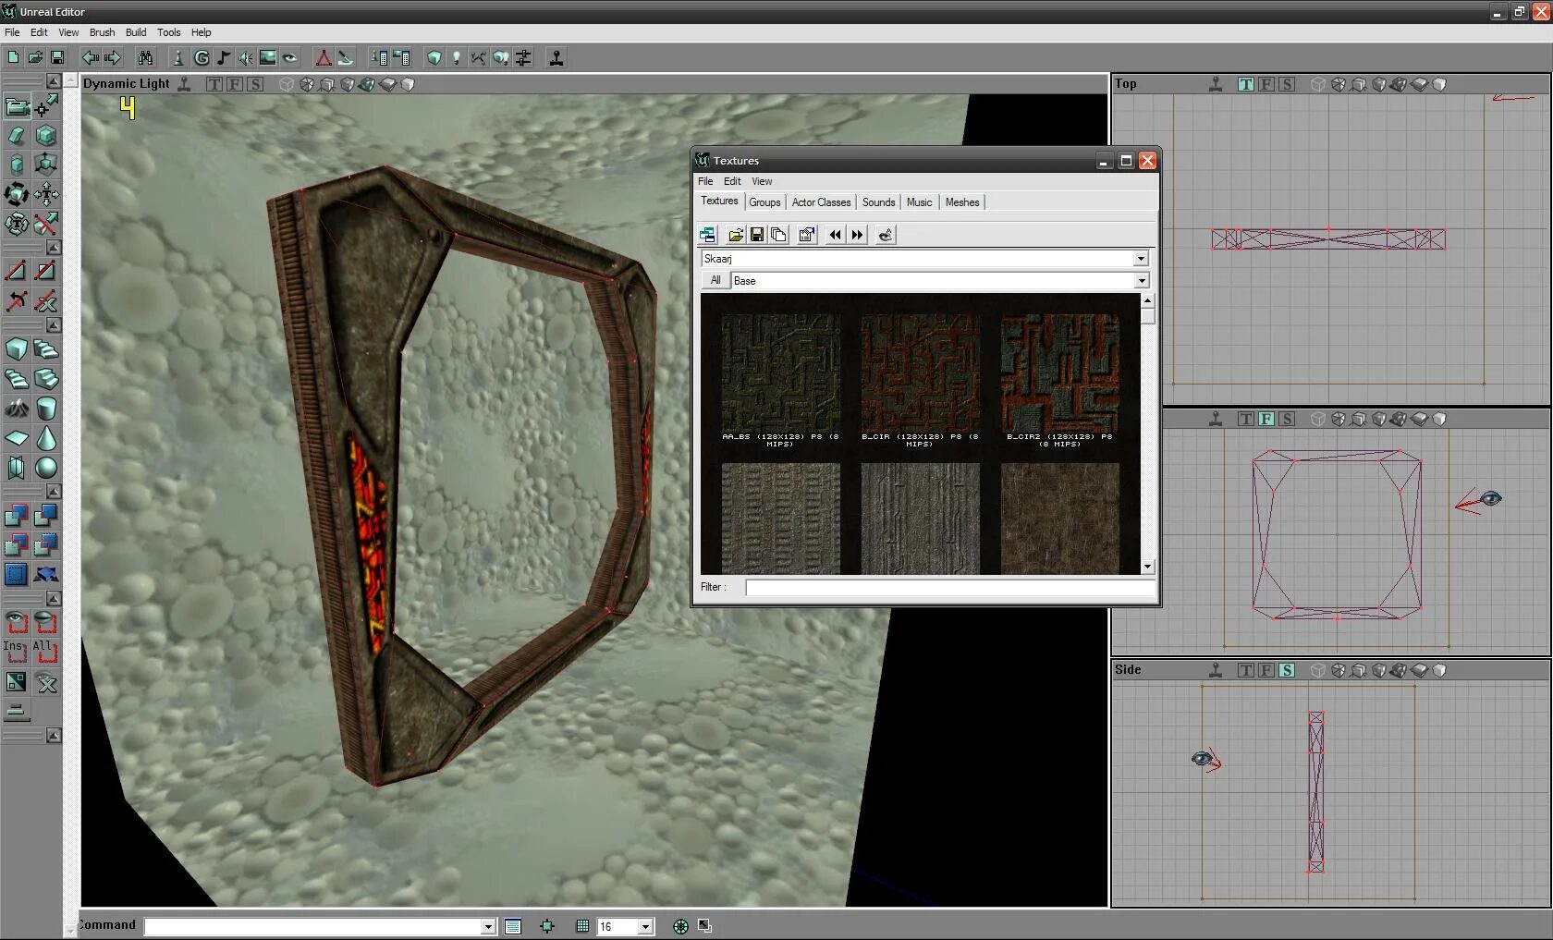Open the Brush menu in Unreal Editor
The image size is (1553, 940).
[x=102, y=32]
